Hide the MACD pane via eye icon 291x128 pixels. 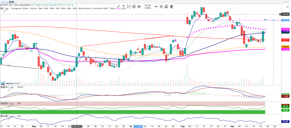[x=12, y=87]
